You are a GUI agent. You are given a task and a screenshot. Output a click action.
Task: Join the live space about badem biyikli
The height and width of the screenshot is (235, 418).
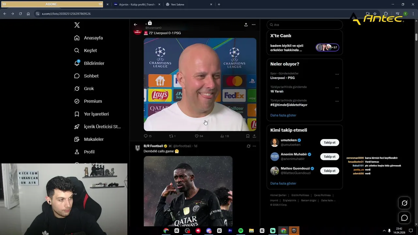pyautogui.click(x=304, y=48)
